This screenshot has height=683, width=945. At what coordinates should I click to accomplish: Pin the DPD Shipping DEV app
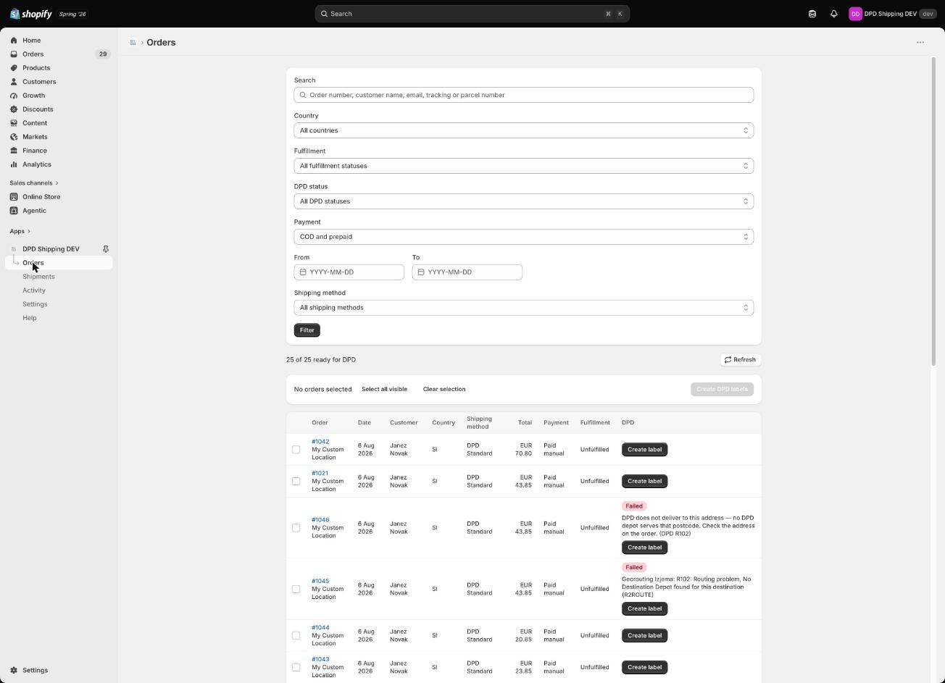105,249
